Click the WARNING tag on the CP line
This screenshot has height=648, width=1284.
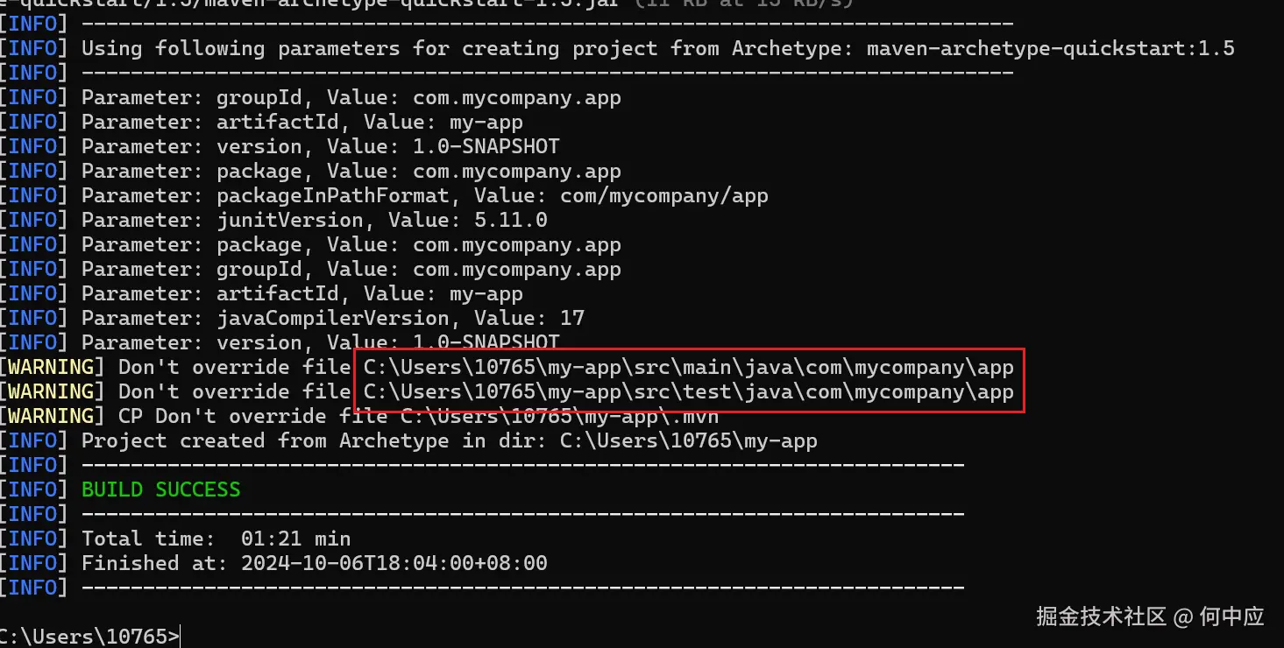pos(51,416)
